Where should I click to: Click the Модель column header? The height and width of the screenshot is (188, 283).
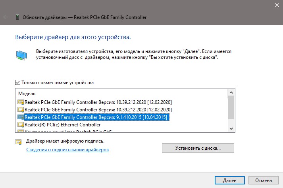pos(27,94)
